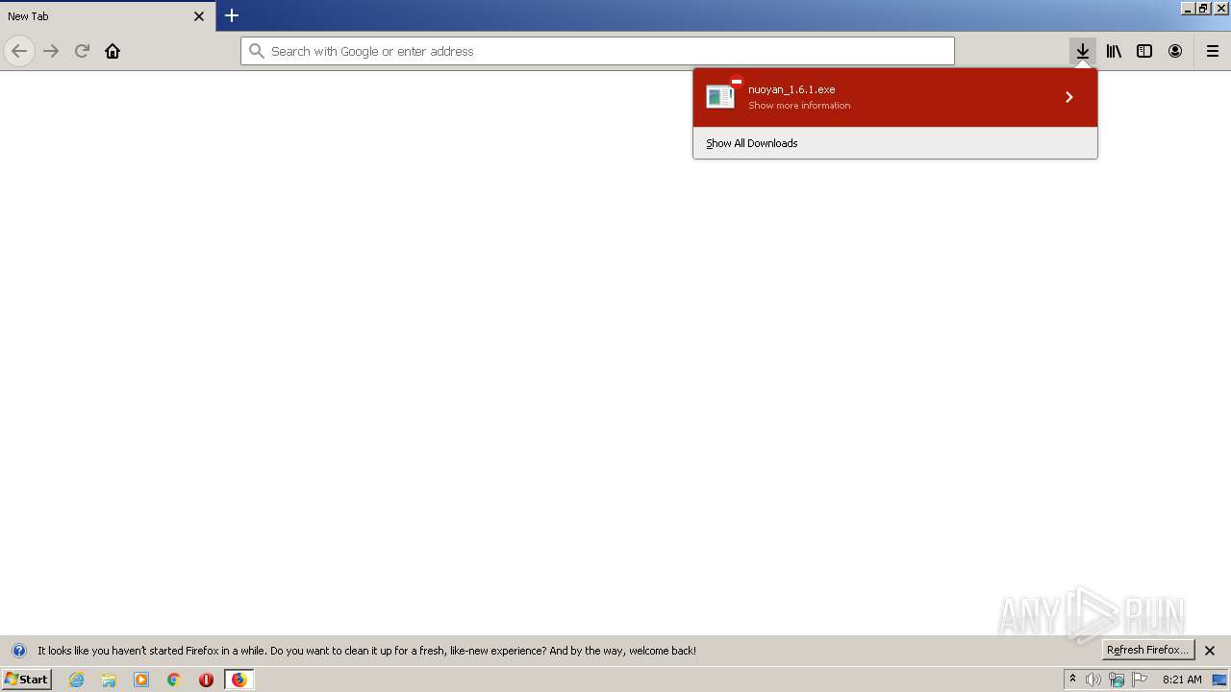1231x692 pixels.
Task: Expand download details with chevron arrow
Action: 1068,97
